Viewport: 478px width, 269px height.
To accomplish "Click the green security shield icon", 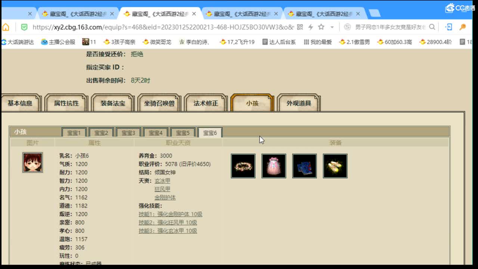I will 24,27.
